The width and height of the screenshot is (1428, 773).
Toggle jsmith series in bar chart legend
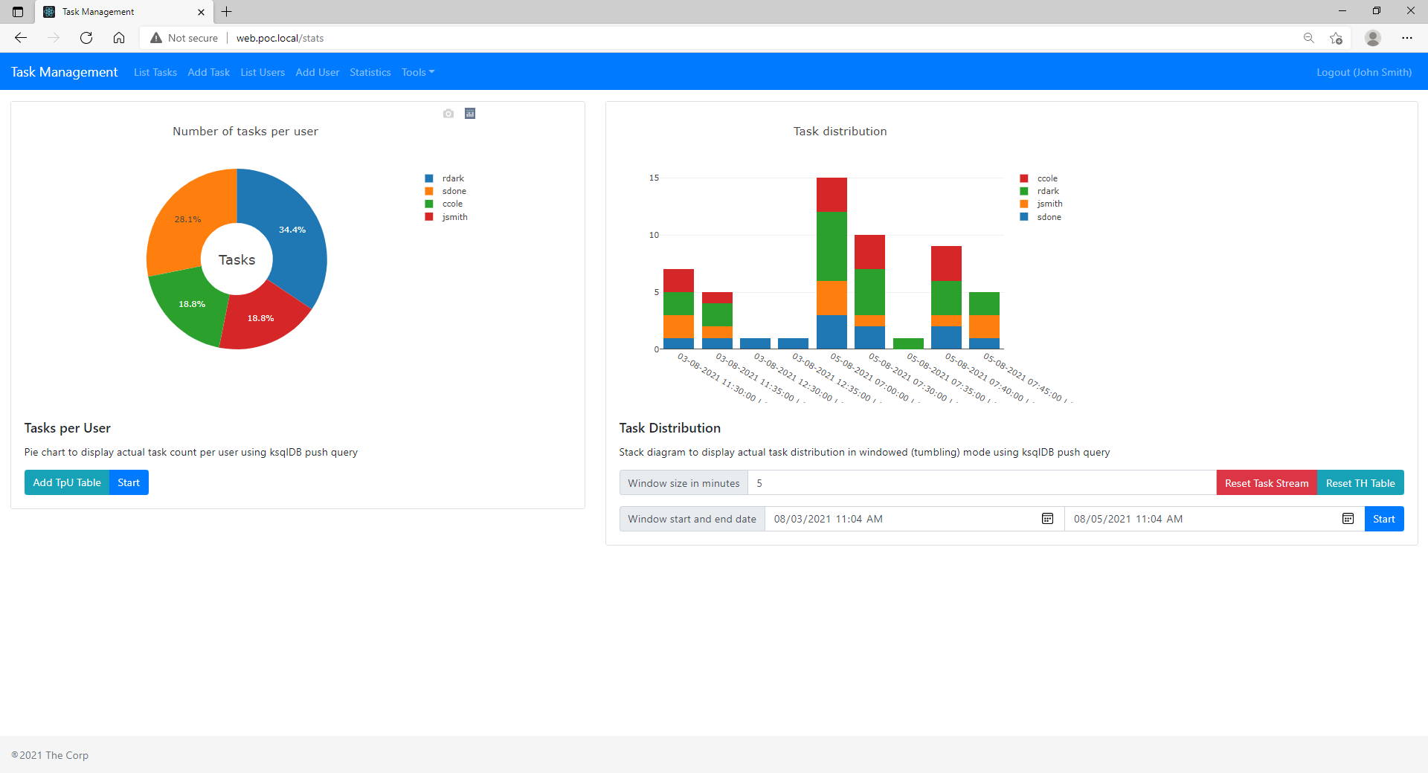1041,204
